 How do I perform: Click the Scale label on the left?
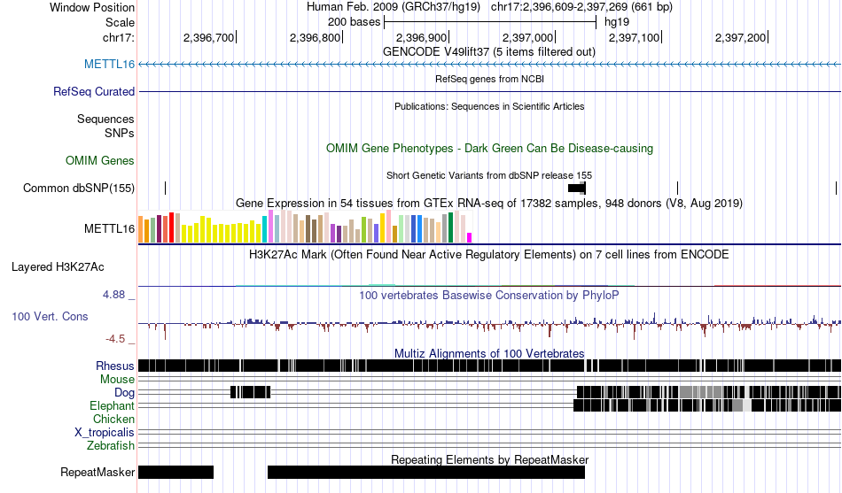click(120, 22)
